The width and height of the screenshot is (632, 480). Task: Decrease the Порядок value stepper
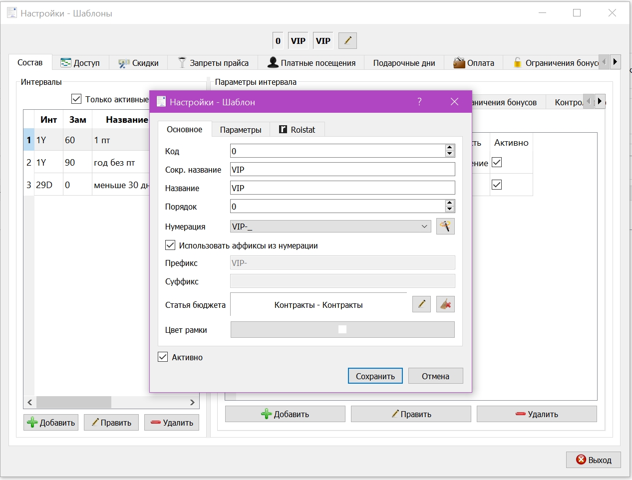coord(450,209)
